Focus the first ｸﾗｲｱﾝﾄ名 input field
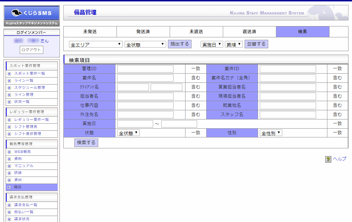Viewport: 352px width, 222px height. click(x=133, y=87)
